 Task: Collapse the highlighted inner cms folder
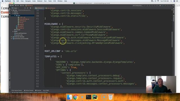(x=15, y=15)
